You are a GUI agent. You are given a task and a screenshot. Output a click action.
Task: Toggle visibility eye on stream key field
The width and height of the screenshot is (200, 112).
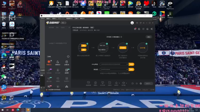[x=127, y=69]
